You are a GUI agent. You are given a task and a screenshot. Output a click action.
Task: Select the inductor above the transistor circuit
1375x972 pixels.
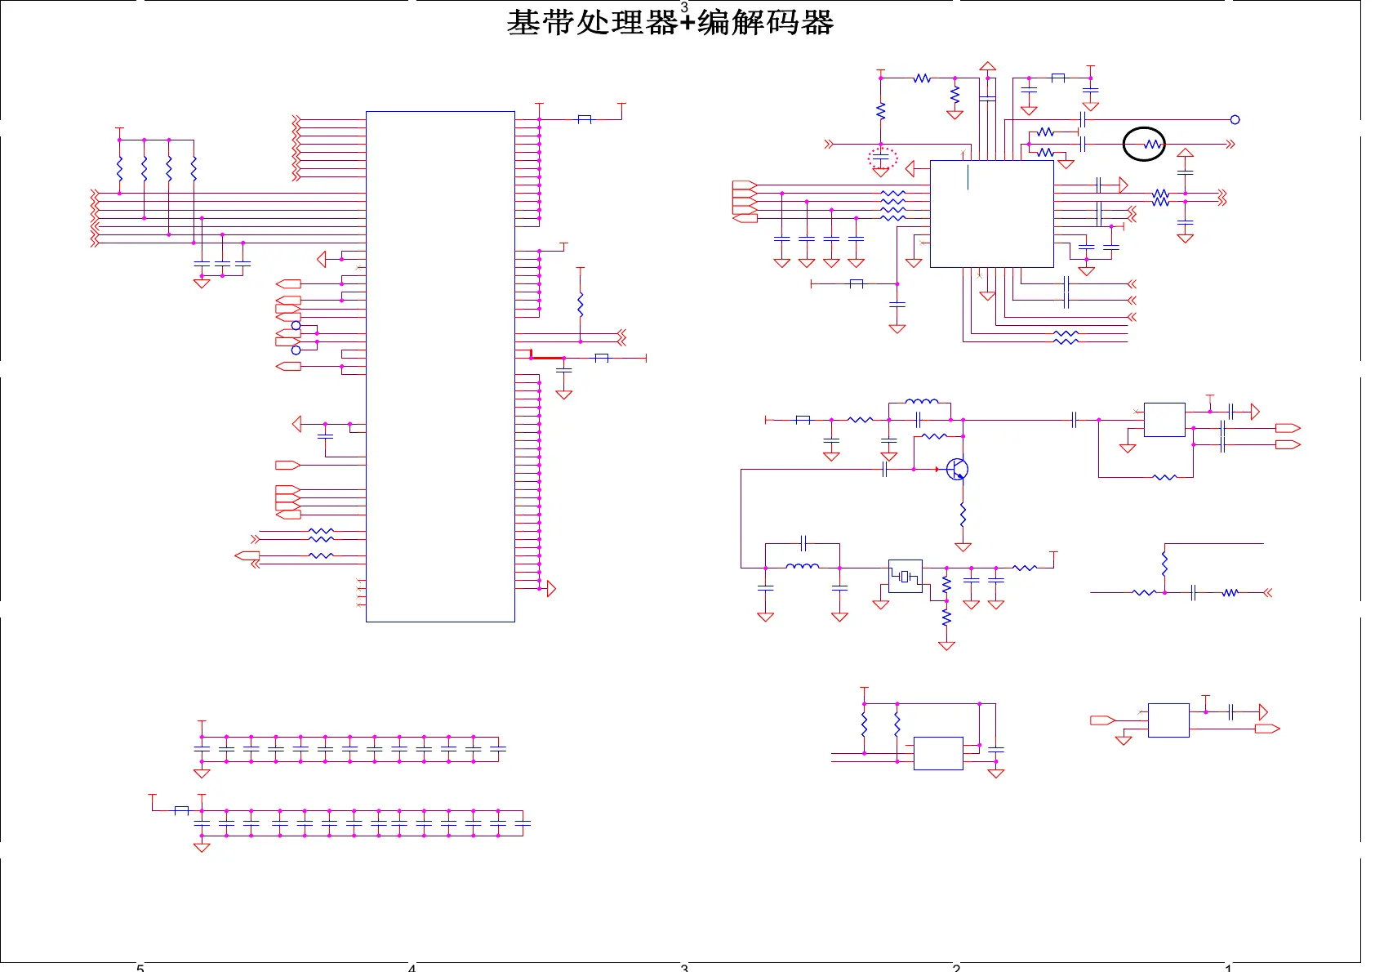pos(922,401)
